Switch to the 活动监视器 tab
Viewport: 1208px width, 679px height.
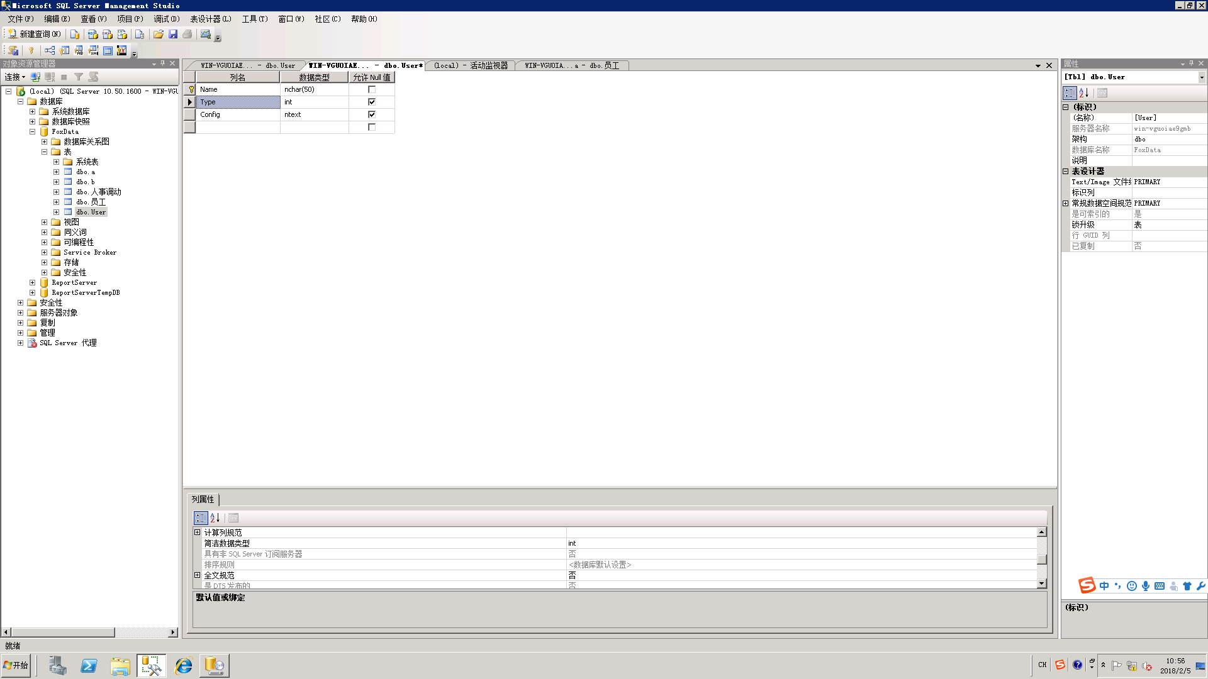471,65
